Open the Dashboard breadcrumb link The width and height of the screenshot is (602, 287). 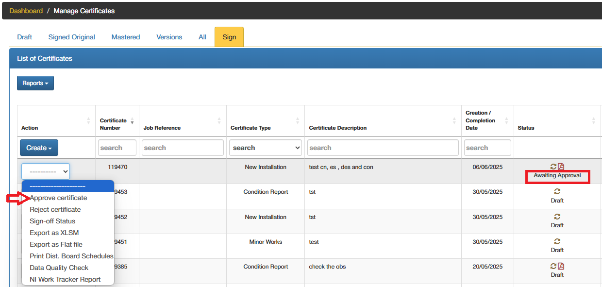click(26, 11)
